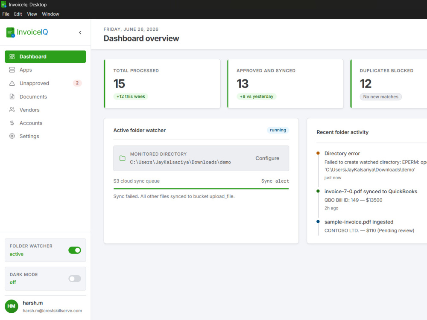Click the monitored directory path text
The image size is (427, 320).
click(x=180, y=162)
